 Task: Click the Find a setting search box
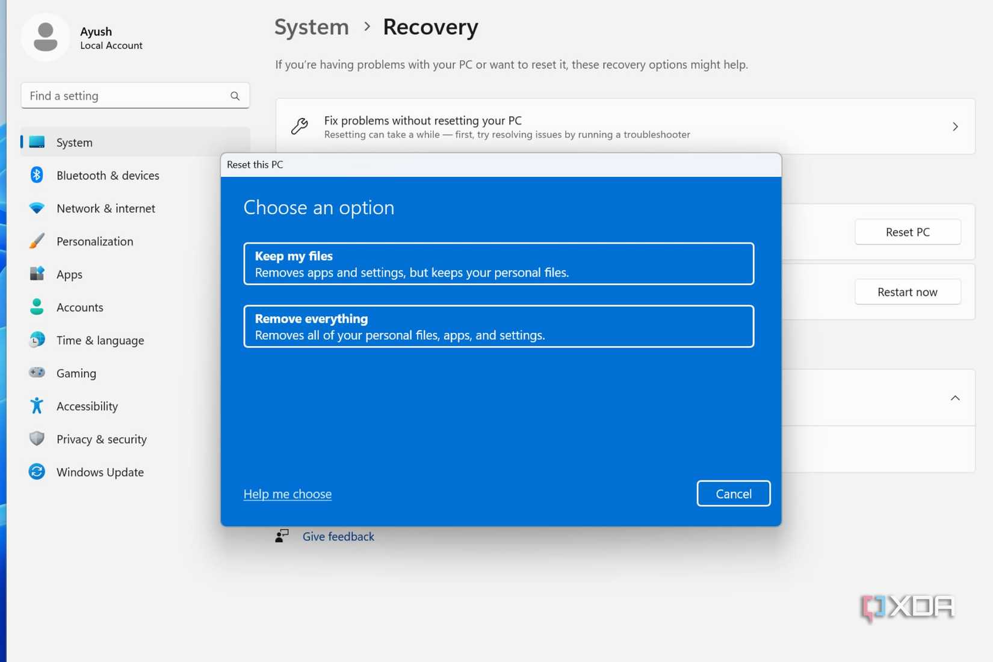(135, 96)
